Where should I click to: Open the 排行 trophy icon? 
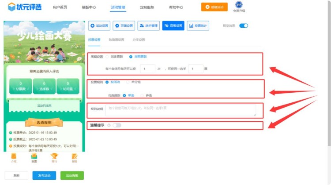click(54, 156)
